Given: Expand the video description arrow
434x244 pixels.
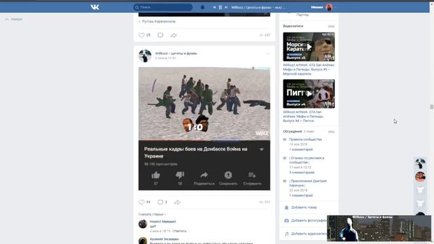Looking at the screenshot, I should tap(261, 149).
